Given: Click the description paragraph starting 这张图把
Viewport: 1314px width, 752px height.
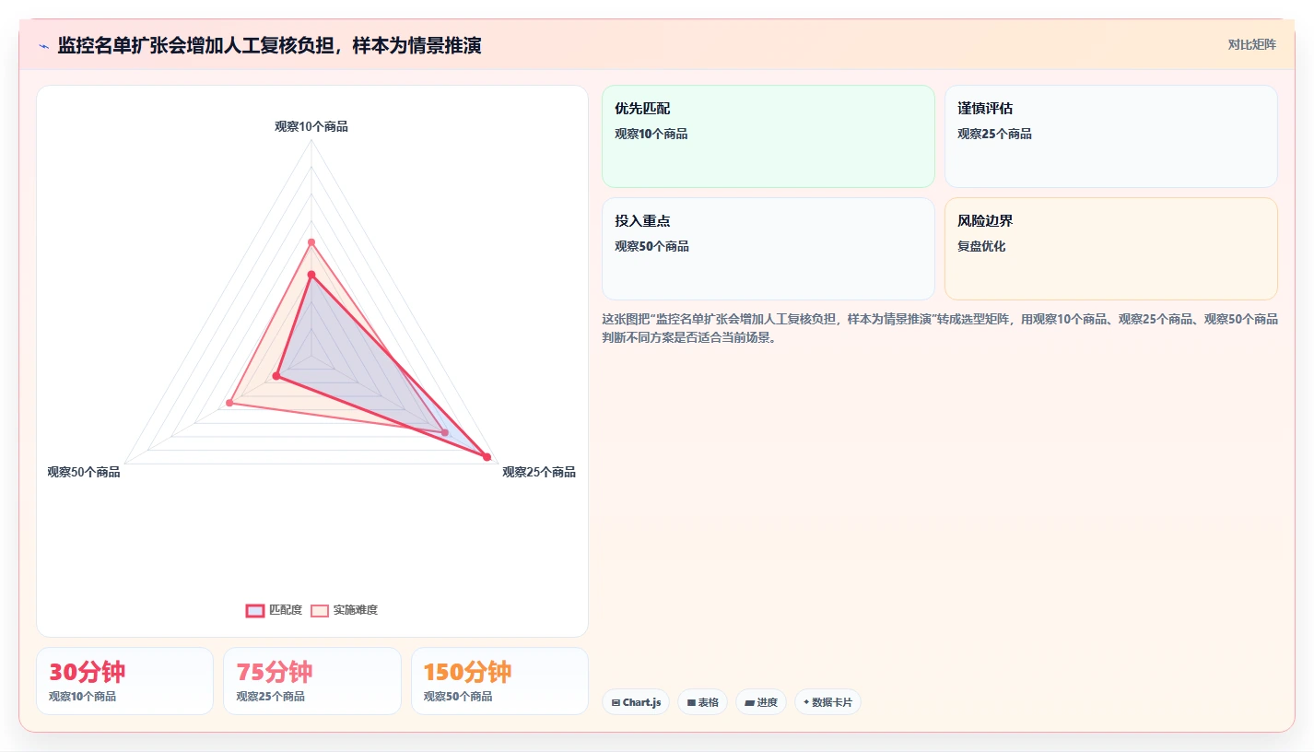Looking at the screenshot, I should point(940,328).
